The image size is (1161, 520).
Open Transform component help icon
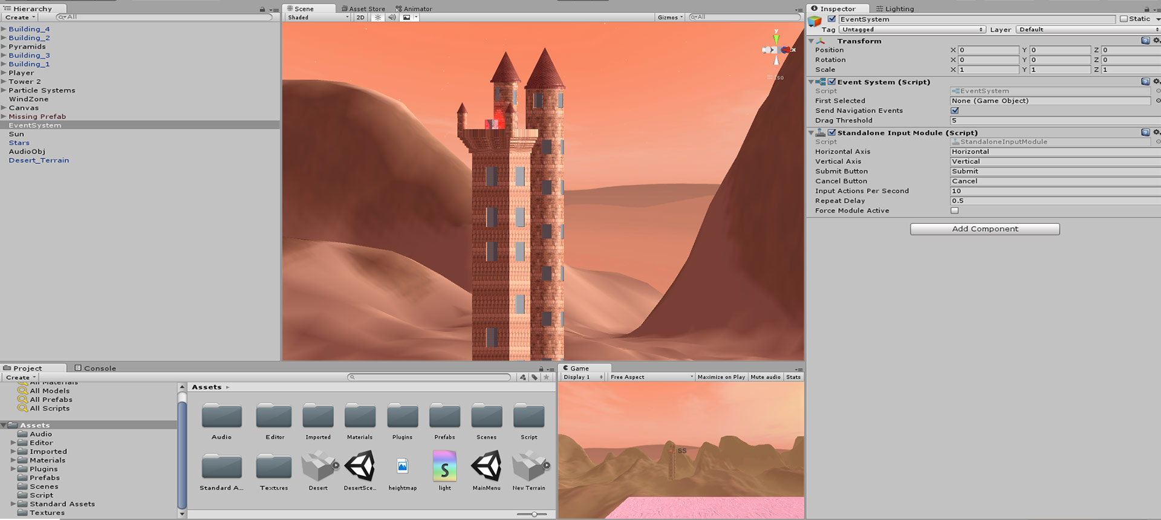point(1145,41)
